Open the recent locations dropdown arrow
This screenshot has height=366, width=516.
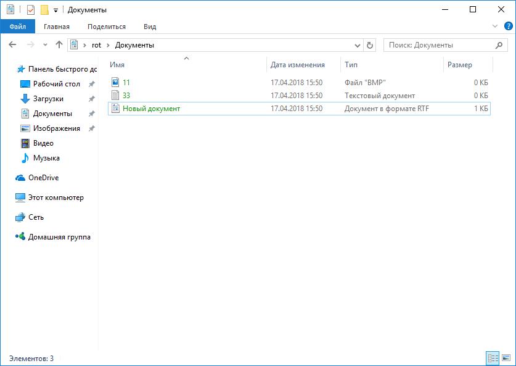(x=46, y=45)
